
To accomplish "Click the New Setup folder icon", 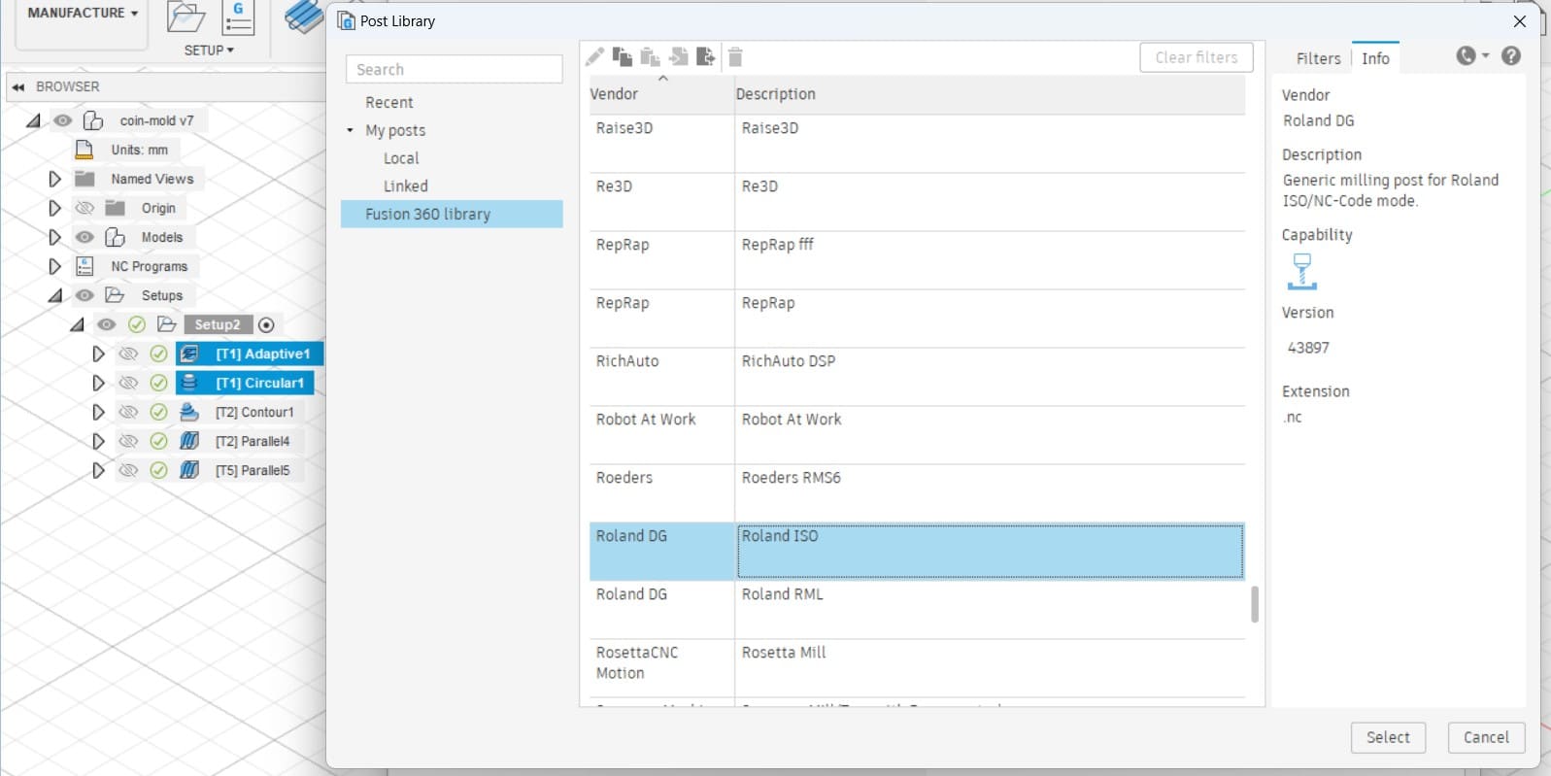I will (185, 17).
